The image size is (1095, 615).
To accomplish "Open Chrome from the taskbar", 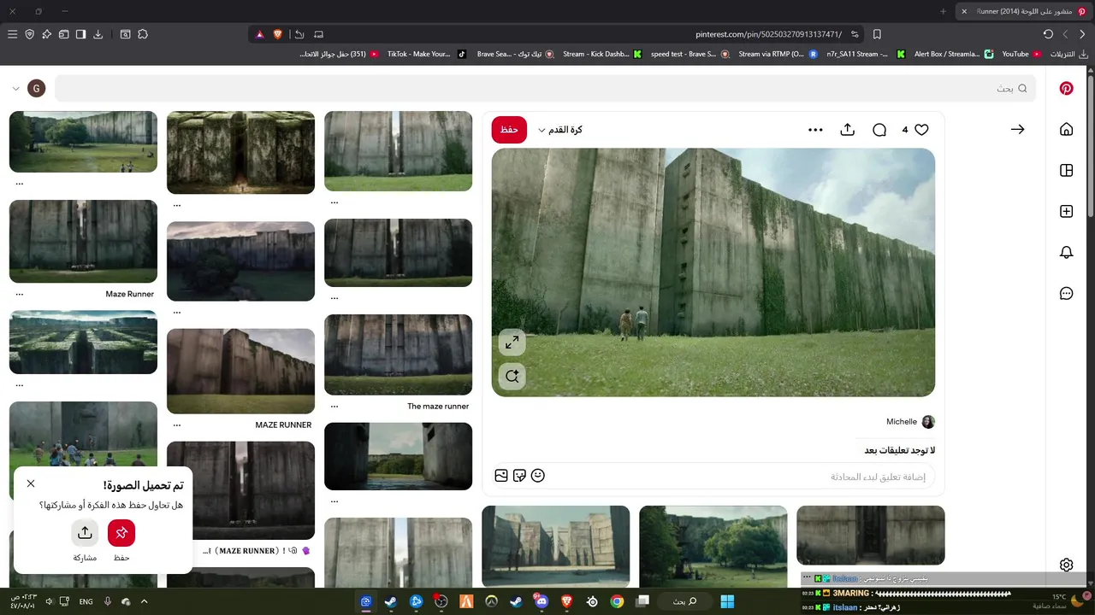I will tap(617, 601).
